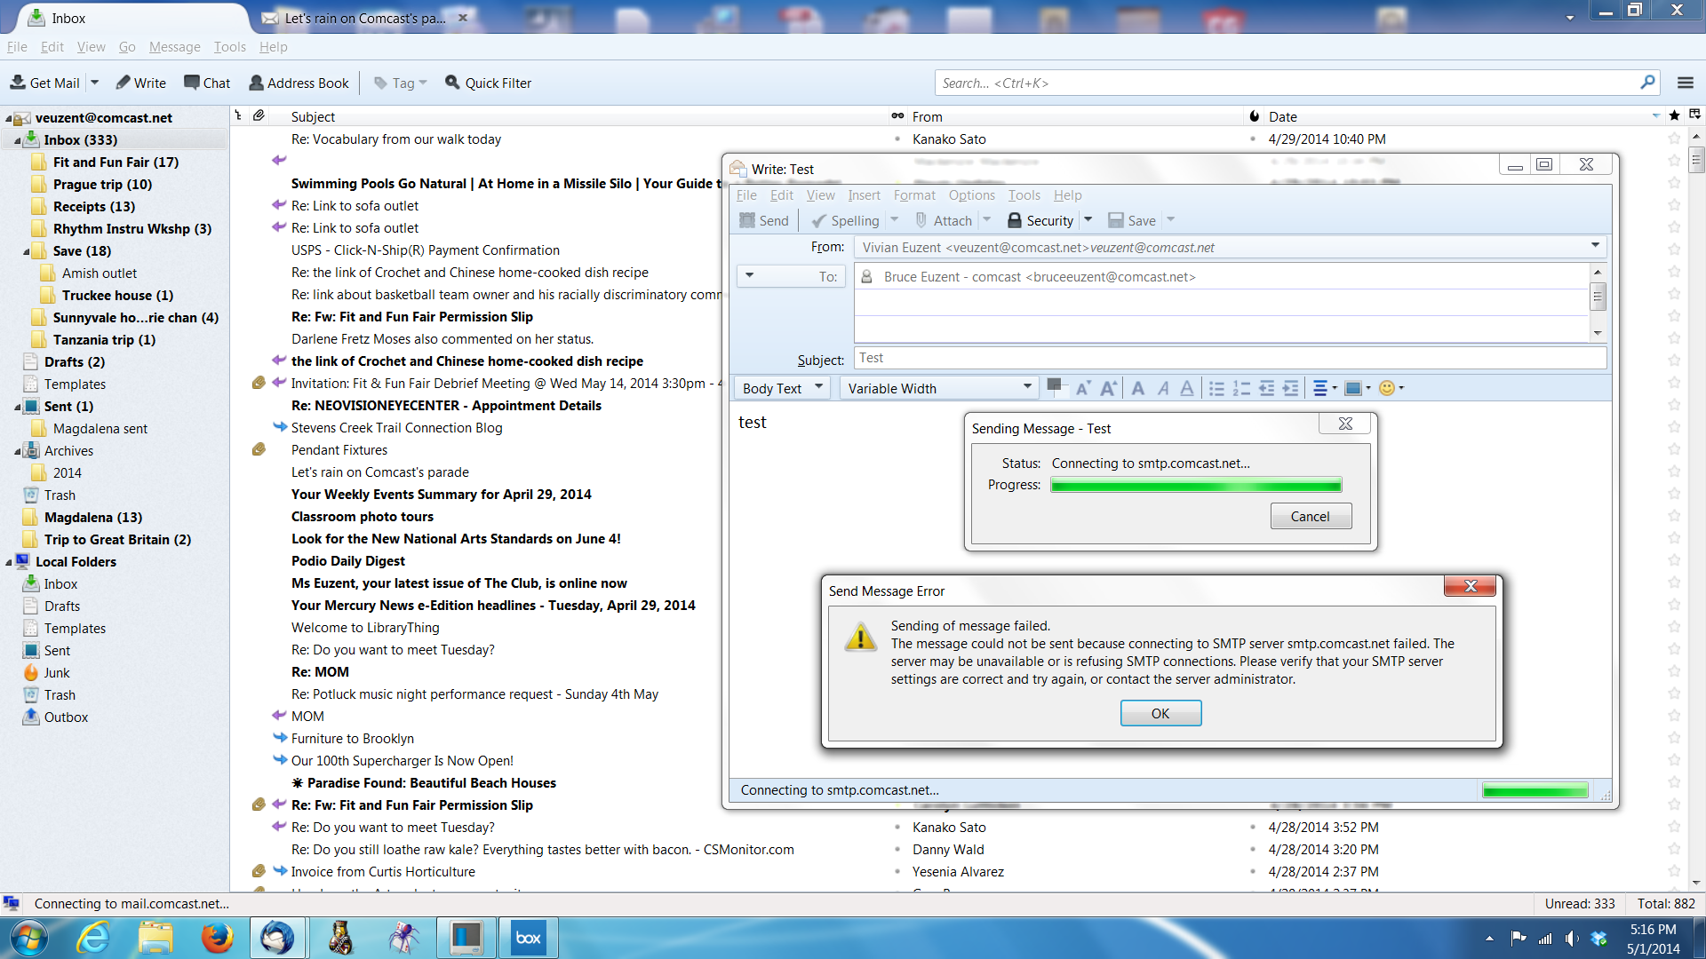The image size is (1706, 959).
Task: Cancel the Sending Message progress dialog
Action: [x=1310, y=516]
